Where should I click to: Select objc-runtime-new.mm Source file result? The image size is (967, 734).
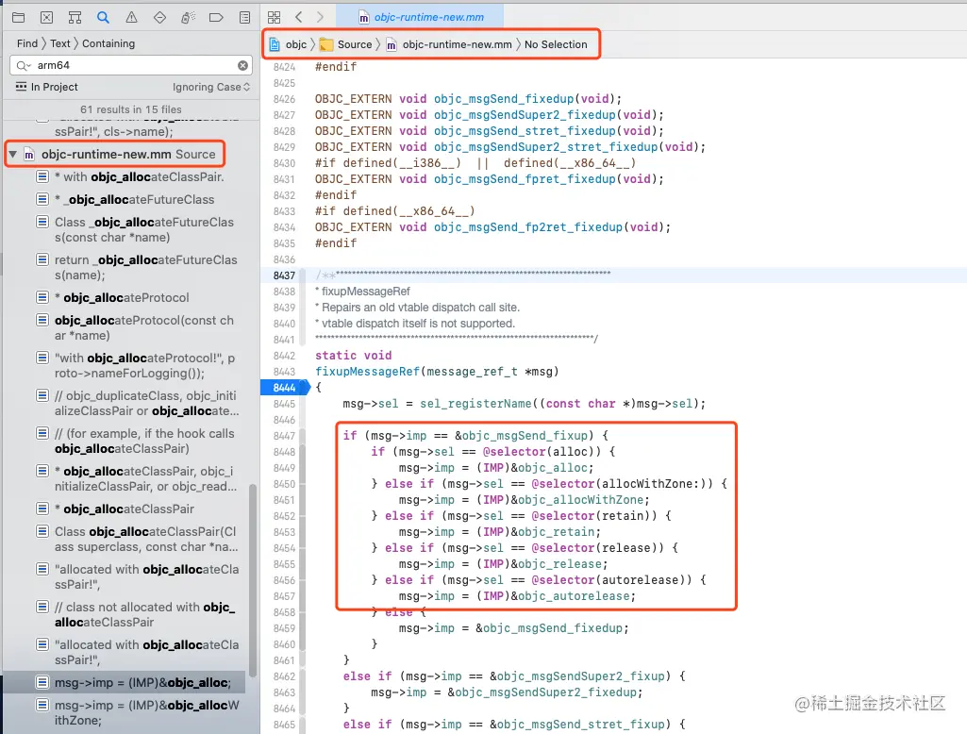tap(128, 154)
